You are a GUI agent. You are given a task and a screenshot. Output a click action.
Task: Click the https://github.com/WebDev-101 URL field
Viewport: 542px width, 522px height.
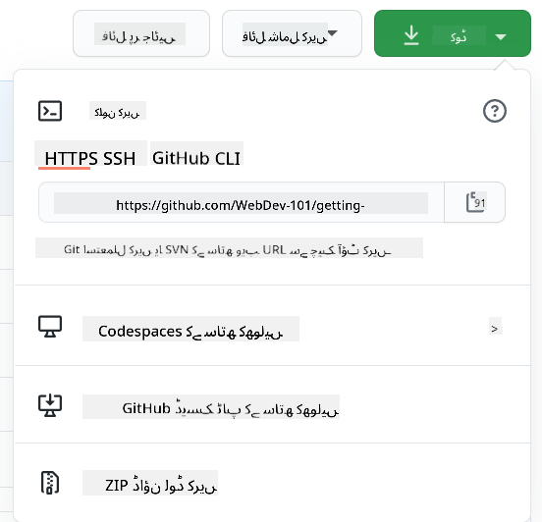click(242, 202)
